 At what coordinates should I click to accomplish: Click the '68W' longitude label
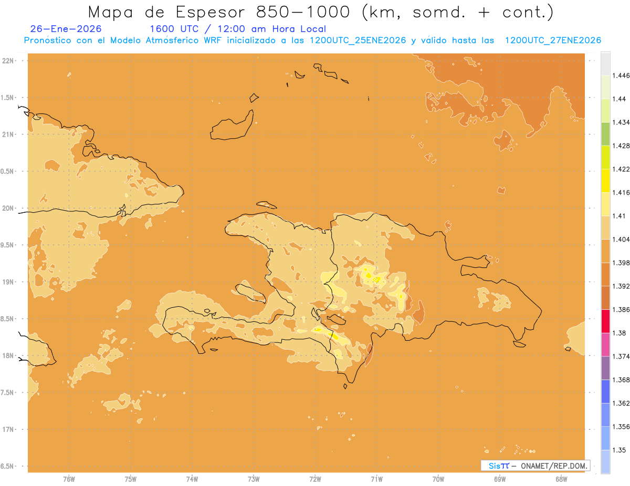coord(561,479)
